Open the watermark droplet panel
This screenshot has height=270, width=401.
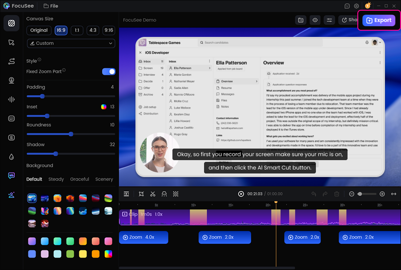(11, 157)
